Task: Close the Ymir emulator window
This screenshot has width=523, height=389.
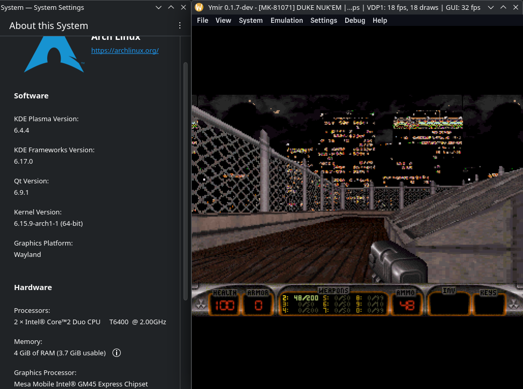Action: [x=516, y=7]
